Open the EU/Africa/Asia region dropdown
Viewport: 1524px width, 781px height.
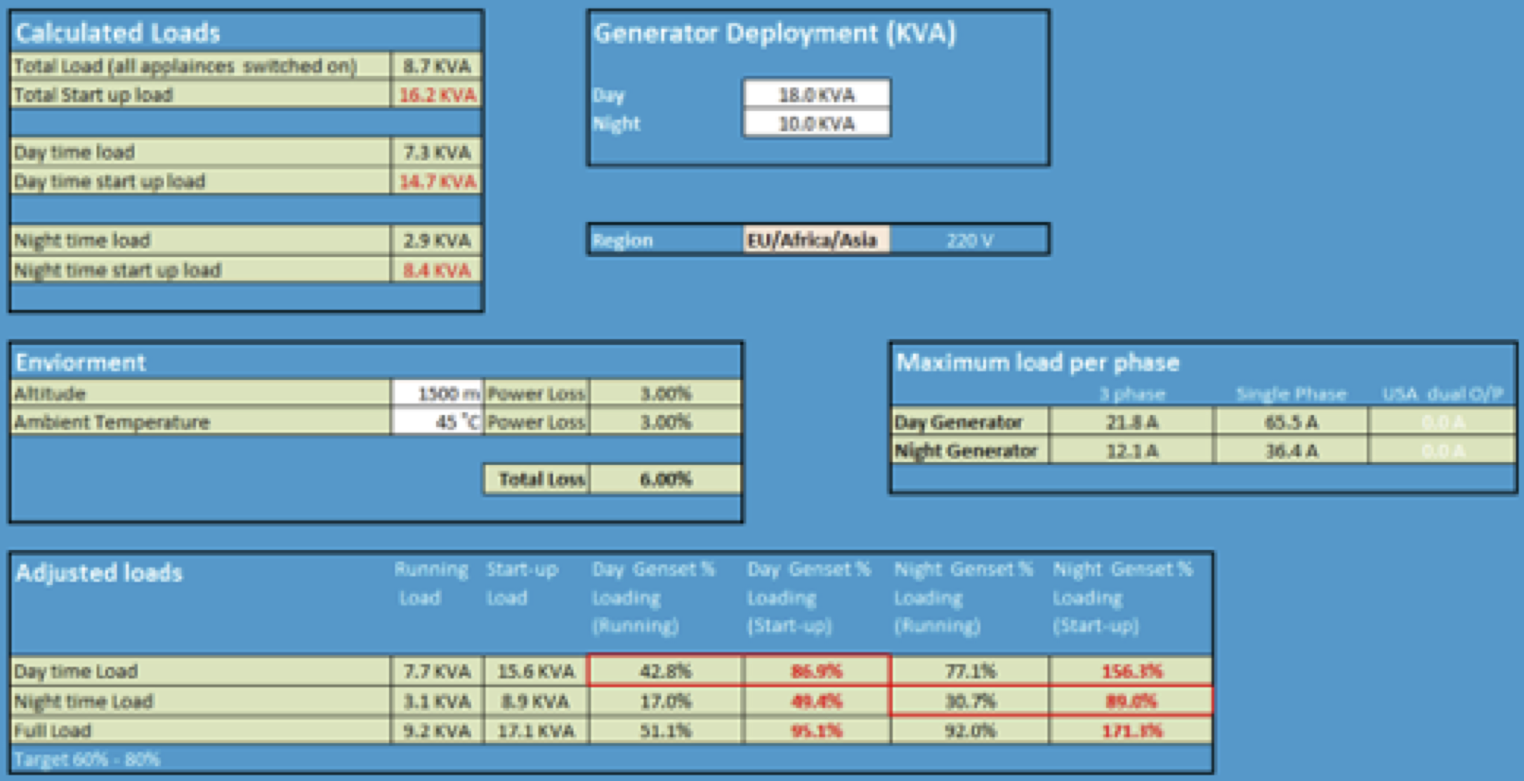(816, 240)
